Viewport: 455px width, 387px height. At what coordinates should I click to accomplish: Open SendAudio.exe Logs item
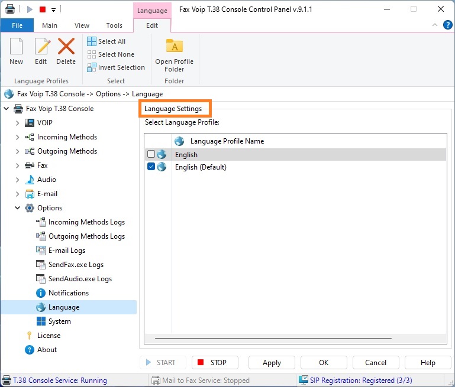(80, 279)
